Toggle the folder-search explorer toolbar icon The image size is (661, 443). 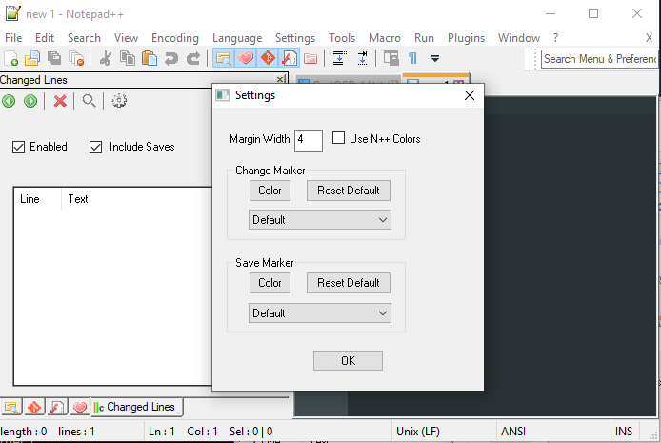224,58
